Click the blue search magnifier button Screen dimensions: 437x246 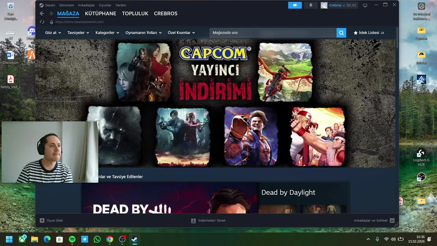click(341, 33)
